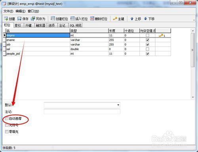The width and height of the screenshot is (198, 152).
Task: Click the varchar type cell for ename
Action: [89, 40]
